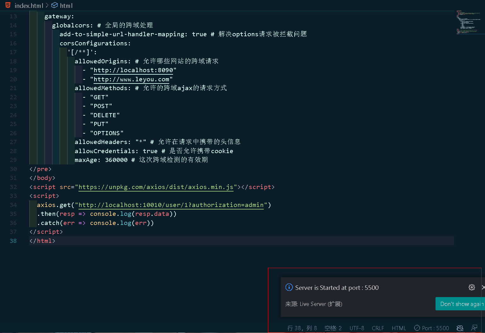Click the info icon in the notification
The image size is (485, 333).
(x=289, y=287)
